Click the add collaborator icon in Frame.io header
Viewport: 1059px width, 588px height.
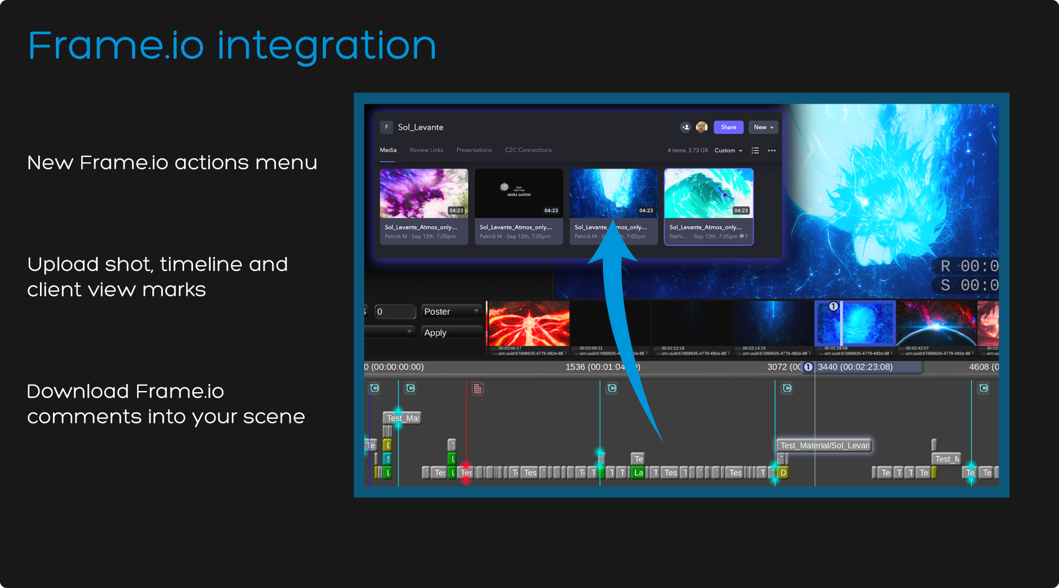tap(685, 127)
